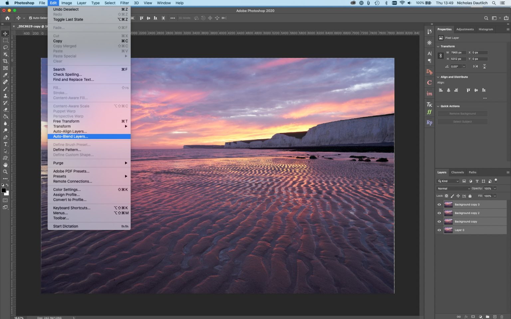
Task: Toggle visibility of Layer 0
Action: point(439,230)
